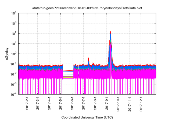Click the 2017-7-1 date label
Viewport: 172px width, 120px height.
point(83,103)
